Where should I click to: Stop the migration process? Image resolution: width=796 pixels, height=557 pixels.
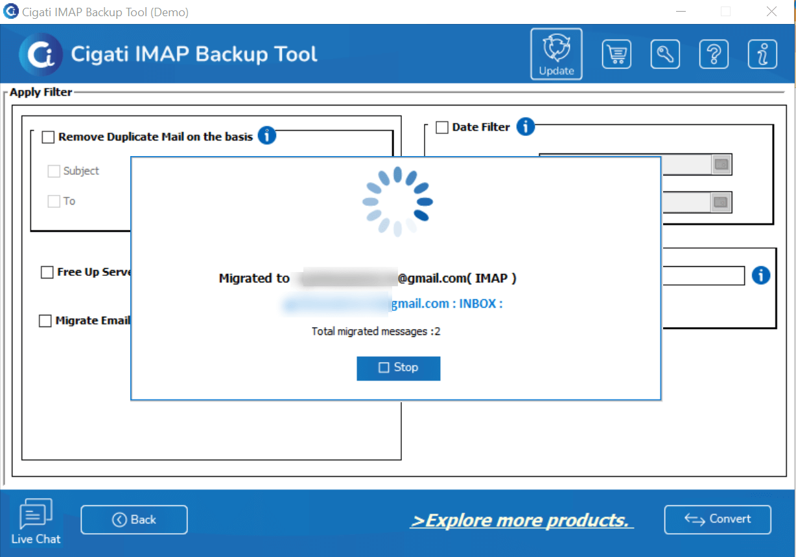pos(399,368)
